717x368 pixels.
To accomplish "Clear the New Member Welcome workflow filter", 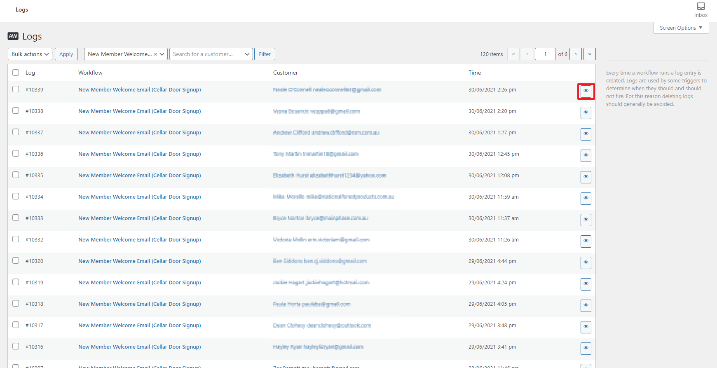I will pyautogui.click(x=155, y=54).
